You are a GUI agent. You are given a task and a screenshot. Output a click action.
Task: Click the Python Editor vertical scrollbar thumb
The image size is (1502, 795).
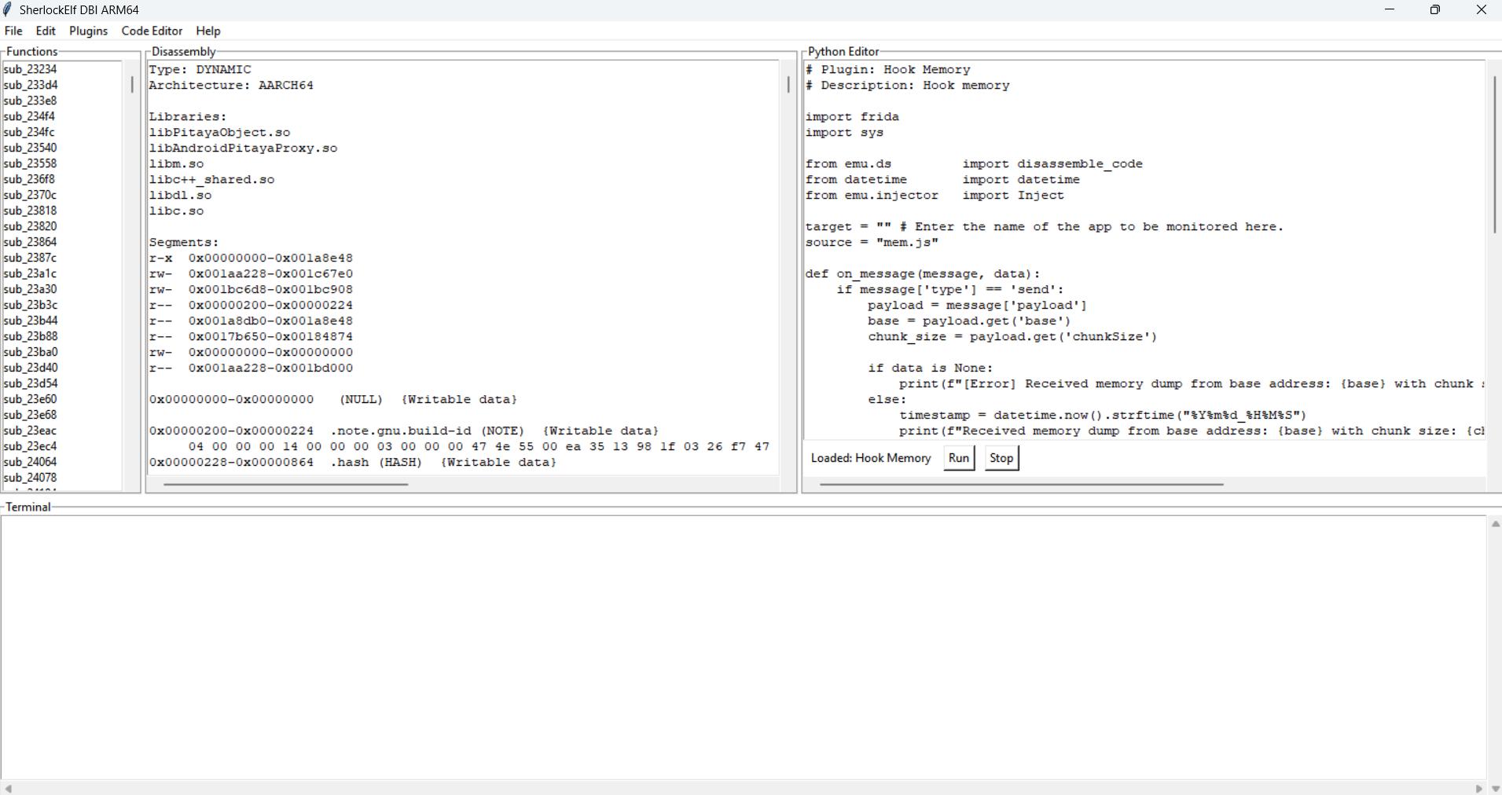tap(1494, 154)
